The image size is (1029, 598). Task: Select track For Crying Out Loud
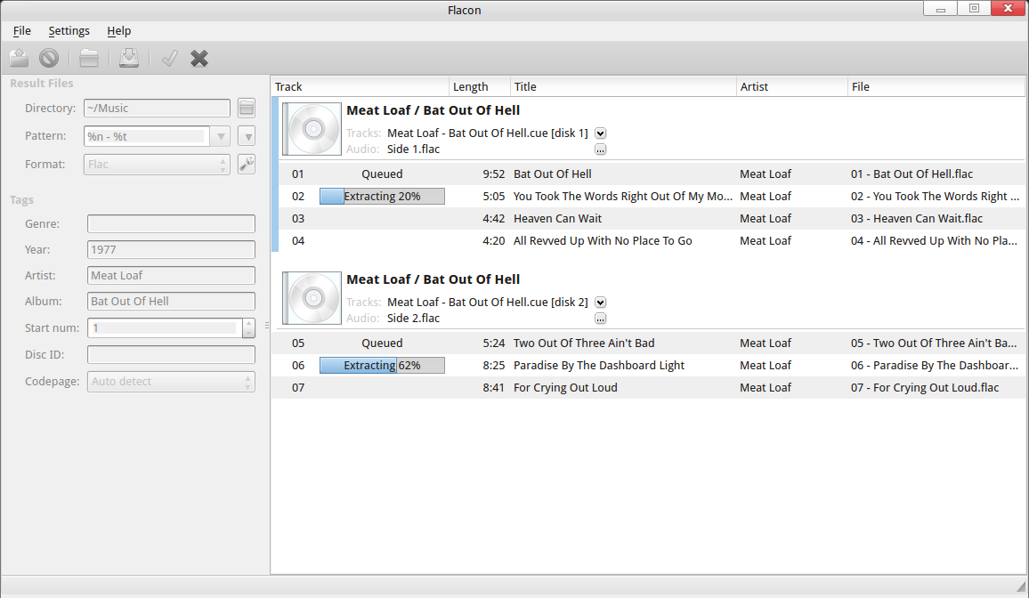566,387
